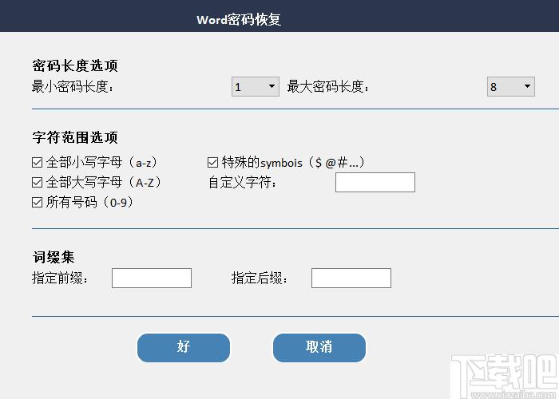Select the 密码长度选项 section heading
Image resolution: width=559 pixels, height=399 pixels.
tap(75, 65)
